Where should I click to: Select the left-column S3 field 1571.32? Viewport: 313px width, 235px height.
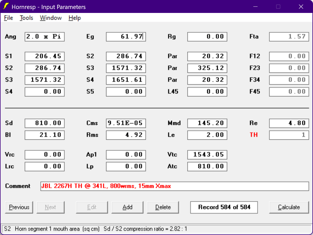pyautogui.click(x=44, y=80)
